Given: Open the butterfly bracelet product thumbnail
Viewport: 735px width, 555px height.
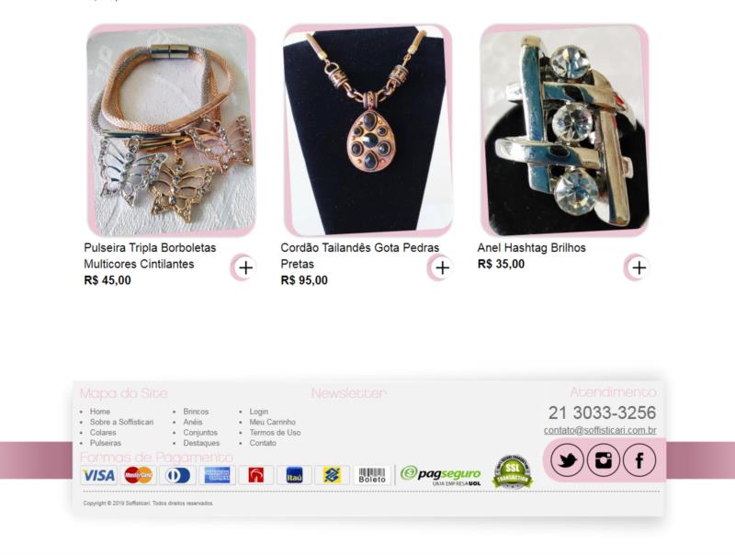Looking at the screenshot, I should [x=171, y=130].
